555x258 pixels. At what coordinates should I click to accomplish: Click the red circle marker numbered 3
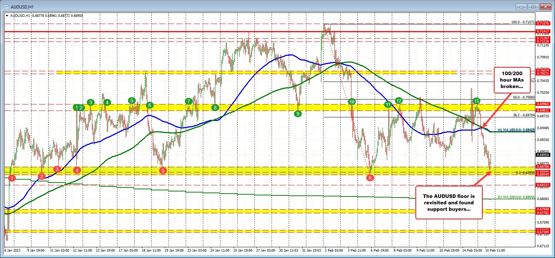coord(57,169)
